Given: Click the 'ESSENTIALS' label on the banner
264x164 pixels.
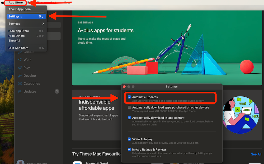Looking at the screenshot, I should (85, 22).
